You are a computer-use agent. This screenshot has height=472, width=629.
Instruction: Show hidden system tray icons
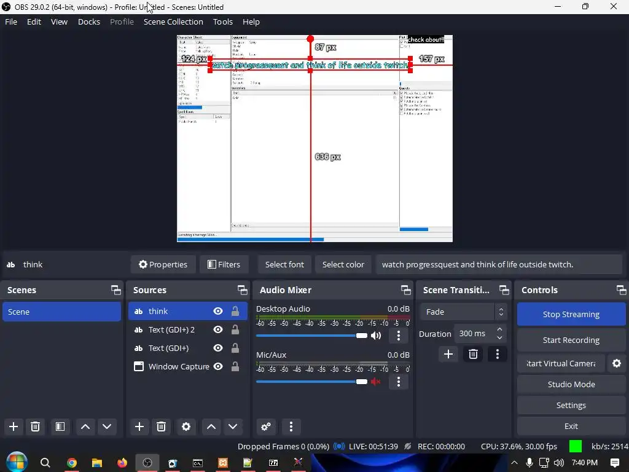coord(514,463)
